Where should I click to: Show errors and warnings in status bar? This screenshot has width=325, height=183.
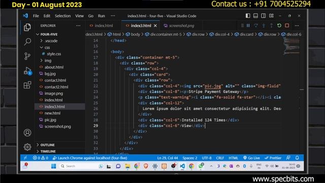pos(41,158)
